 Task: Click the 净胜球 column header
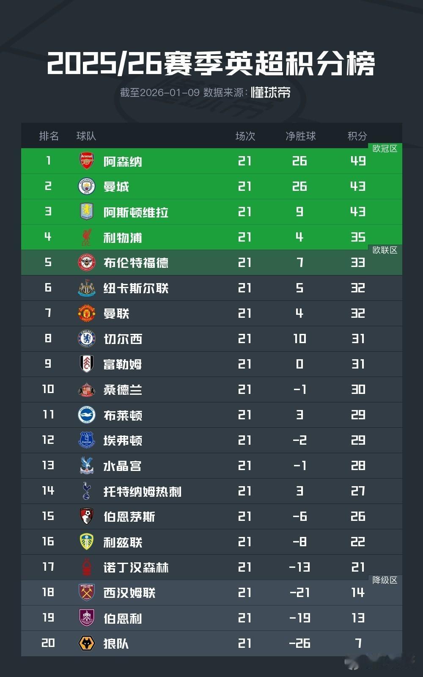click(x=300, y=136)
